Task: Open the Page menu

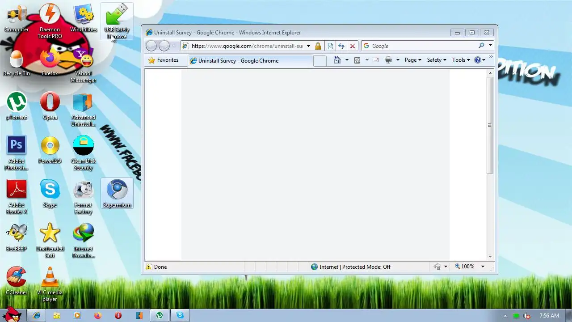Action: 413,60
